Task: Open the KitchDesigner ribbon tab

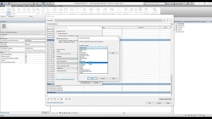Action: click(52, 6)
